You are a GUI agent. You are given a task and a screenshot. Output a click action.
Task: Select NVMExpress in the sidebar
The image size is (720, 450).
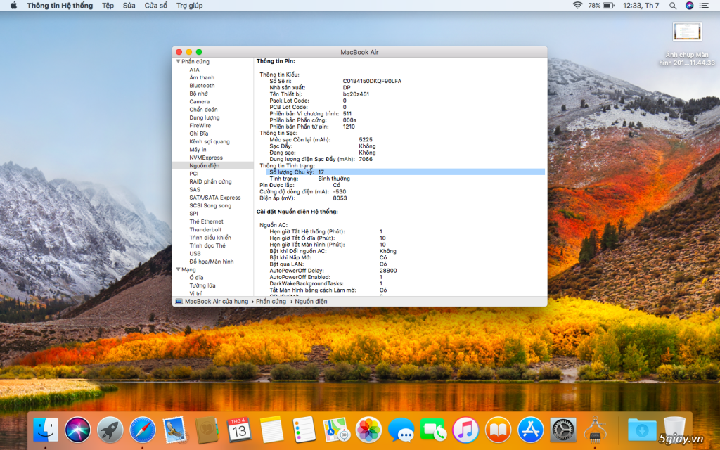(x=206, y=157)
